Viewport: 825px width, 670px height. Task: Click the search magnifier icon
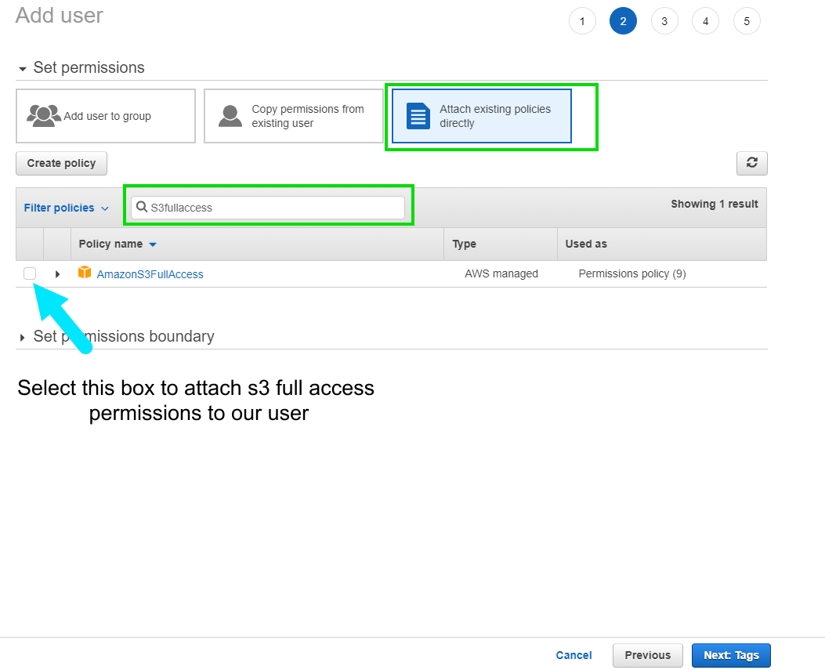[x=142, y=207]
